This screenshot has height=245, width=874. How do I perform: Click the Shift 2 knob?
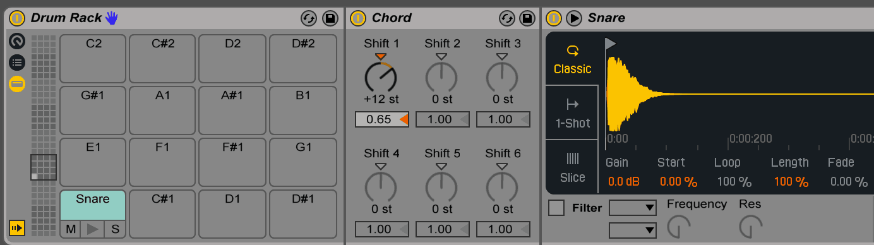[x=441, y=77]
